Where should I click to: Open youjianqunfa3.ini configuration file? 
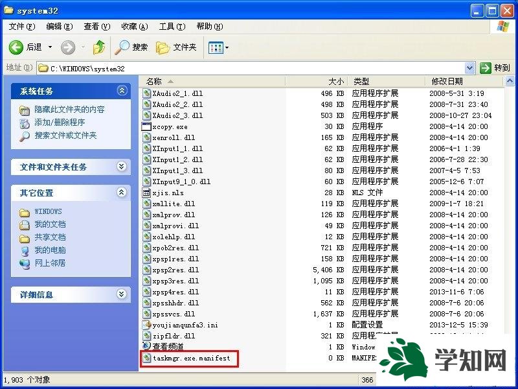point(186,324)
